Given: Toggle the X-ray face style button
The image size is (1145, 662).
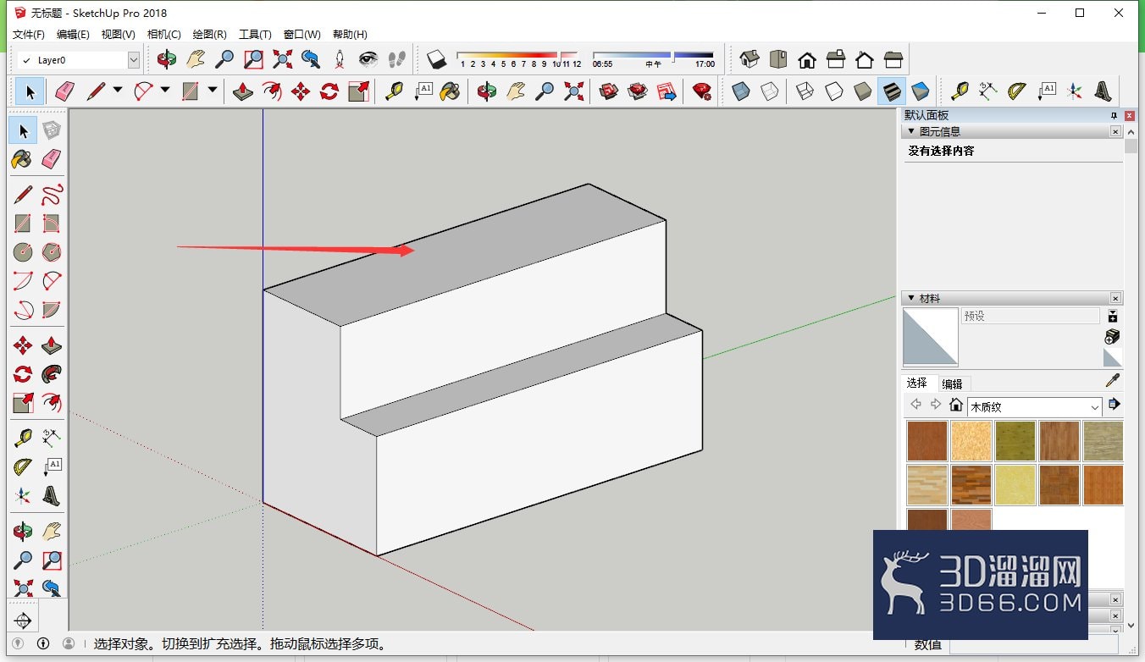Looking at the screenshot, I should pyautogui.click(x=741, y=91).
